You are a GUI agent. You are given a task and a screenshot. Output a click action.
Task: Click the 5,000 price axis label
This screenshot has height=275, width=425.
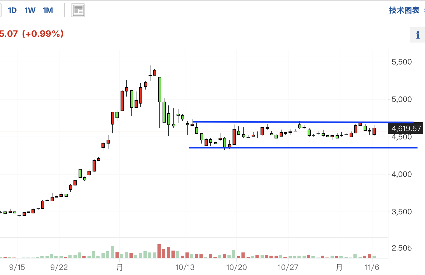tap(402, 99)
